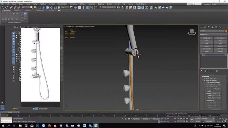Activate the Select and Move tool
This screenshot has height=128, width=228.
(x=47, y=7)
